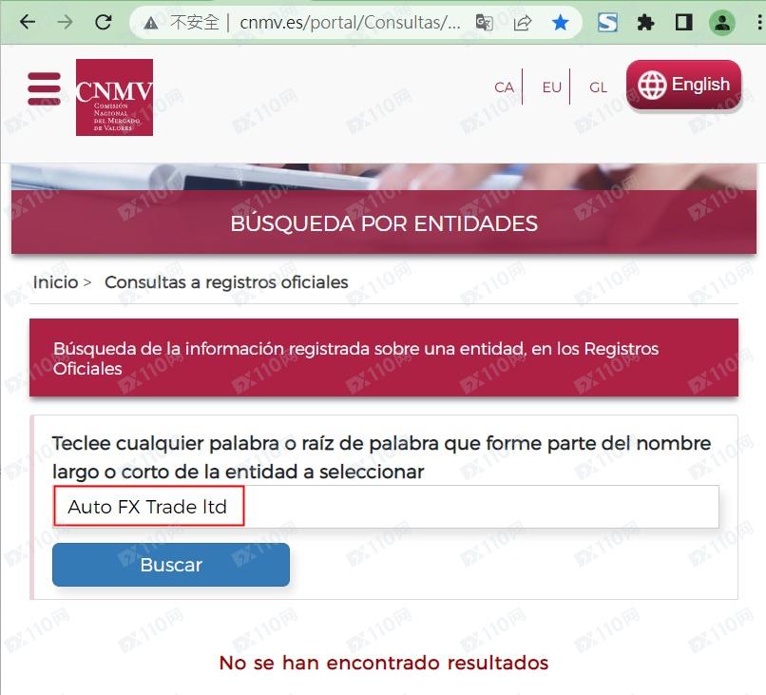The height and width of the screenshot is (695, 766).
Task: Click the blue Buscar button
Action: (171, 565)
